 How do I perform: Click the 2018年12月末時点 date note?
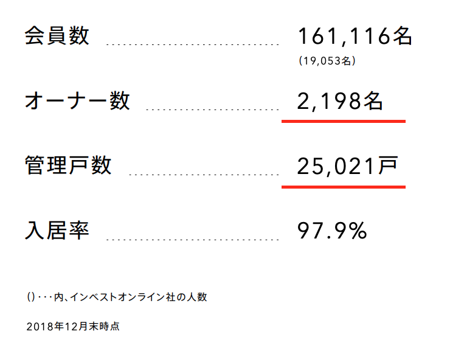pyautogui.click(x=73, y=327)
